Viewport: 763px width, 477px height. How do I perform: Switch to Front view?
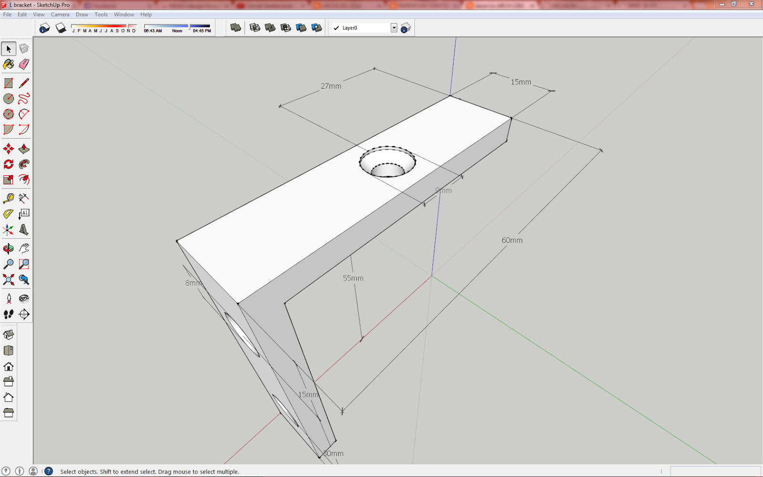9,366
